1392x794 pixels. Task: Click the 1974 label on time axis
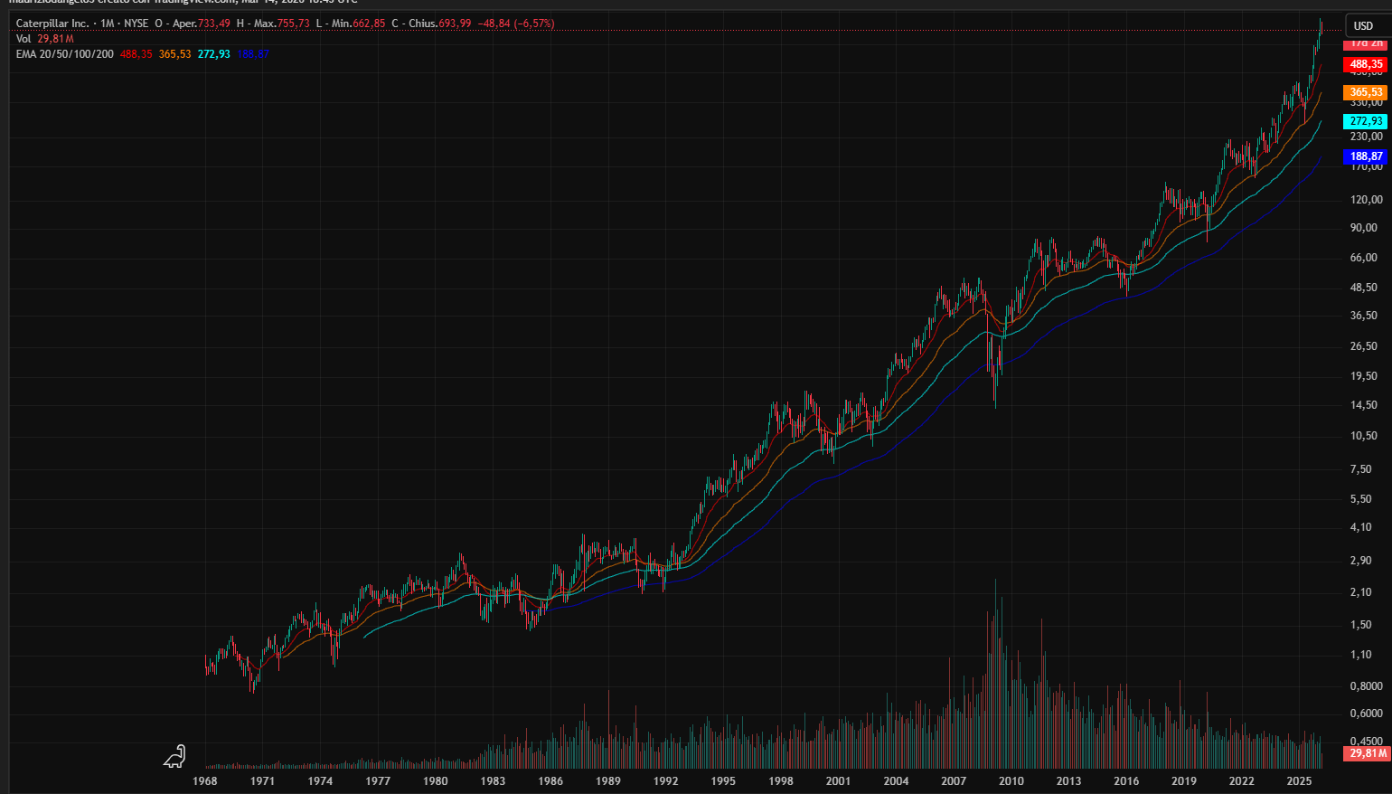coord(320,781)
